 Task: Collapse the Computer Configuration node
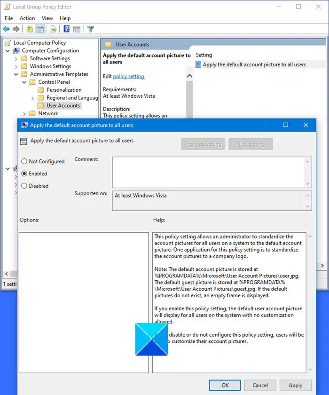(x=8, y=51)
